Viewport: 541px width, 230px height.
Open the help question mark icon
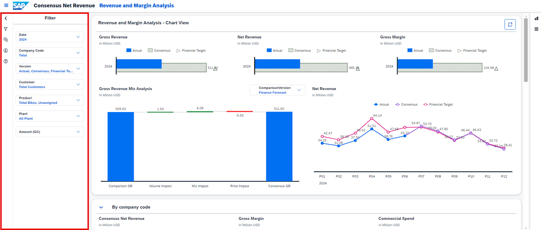pyautogui.click(x=6, y=61)
